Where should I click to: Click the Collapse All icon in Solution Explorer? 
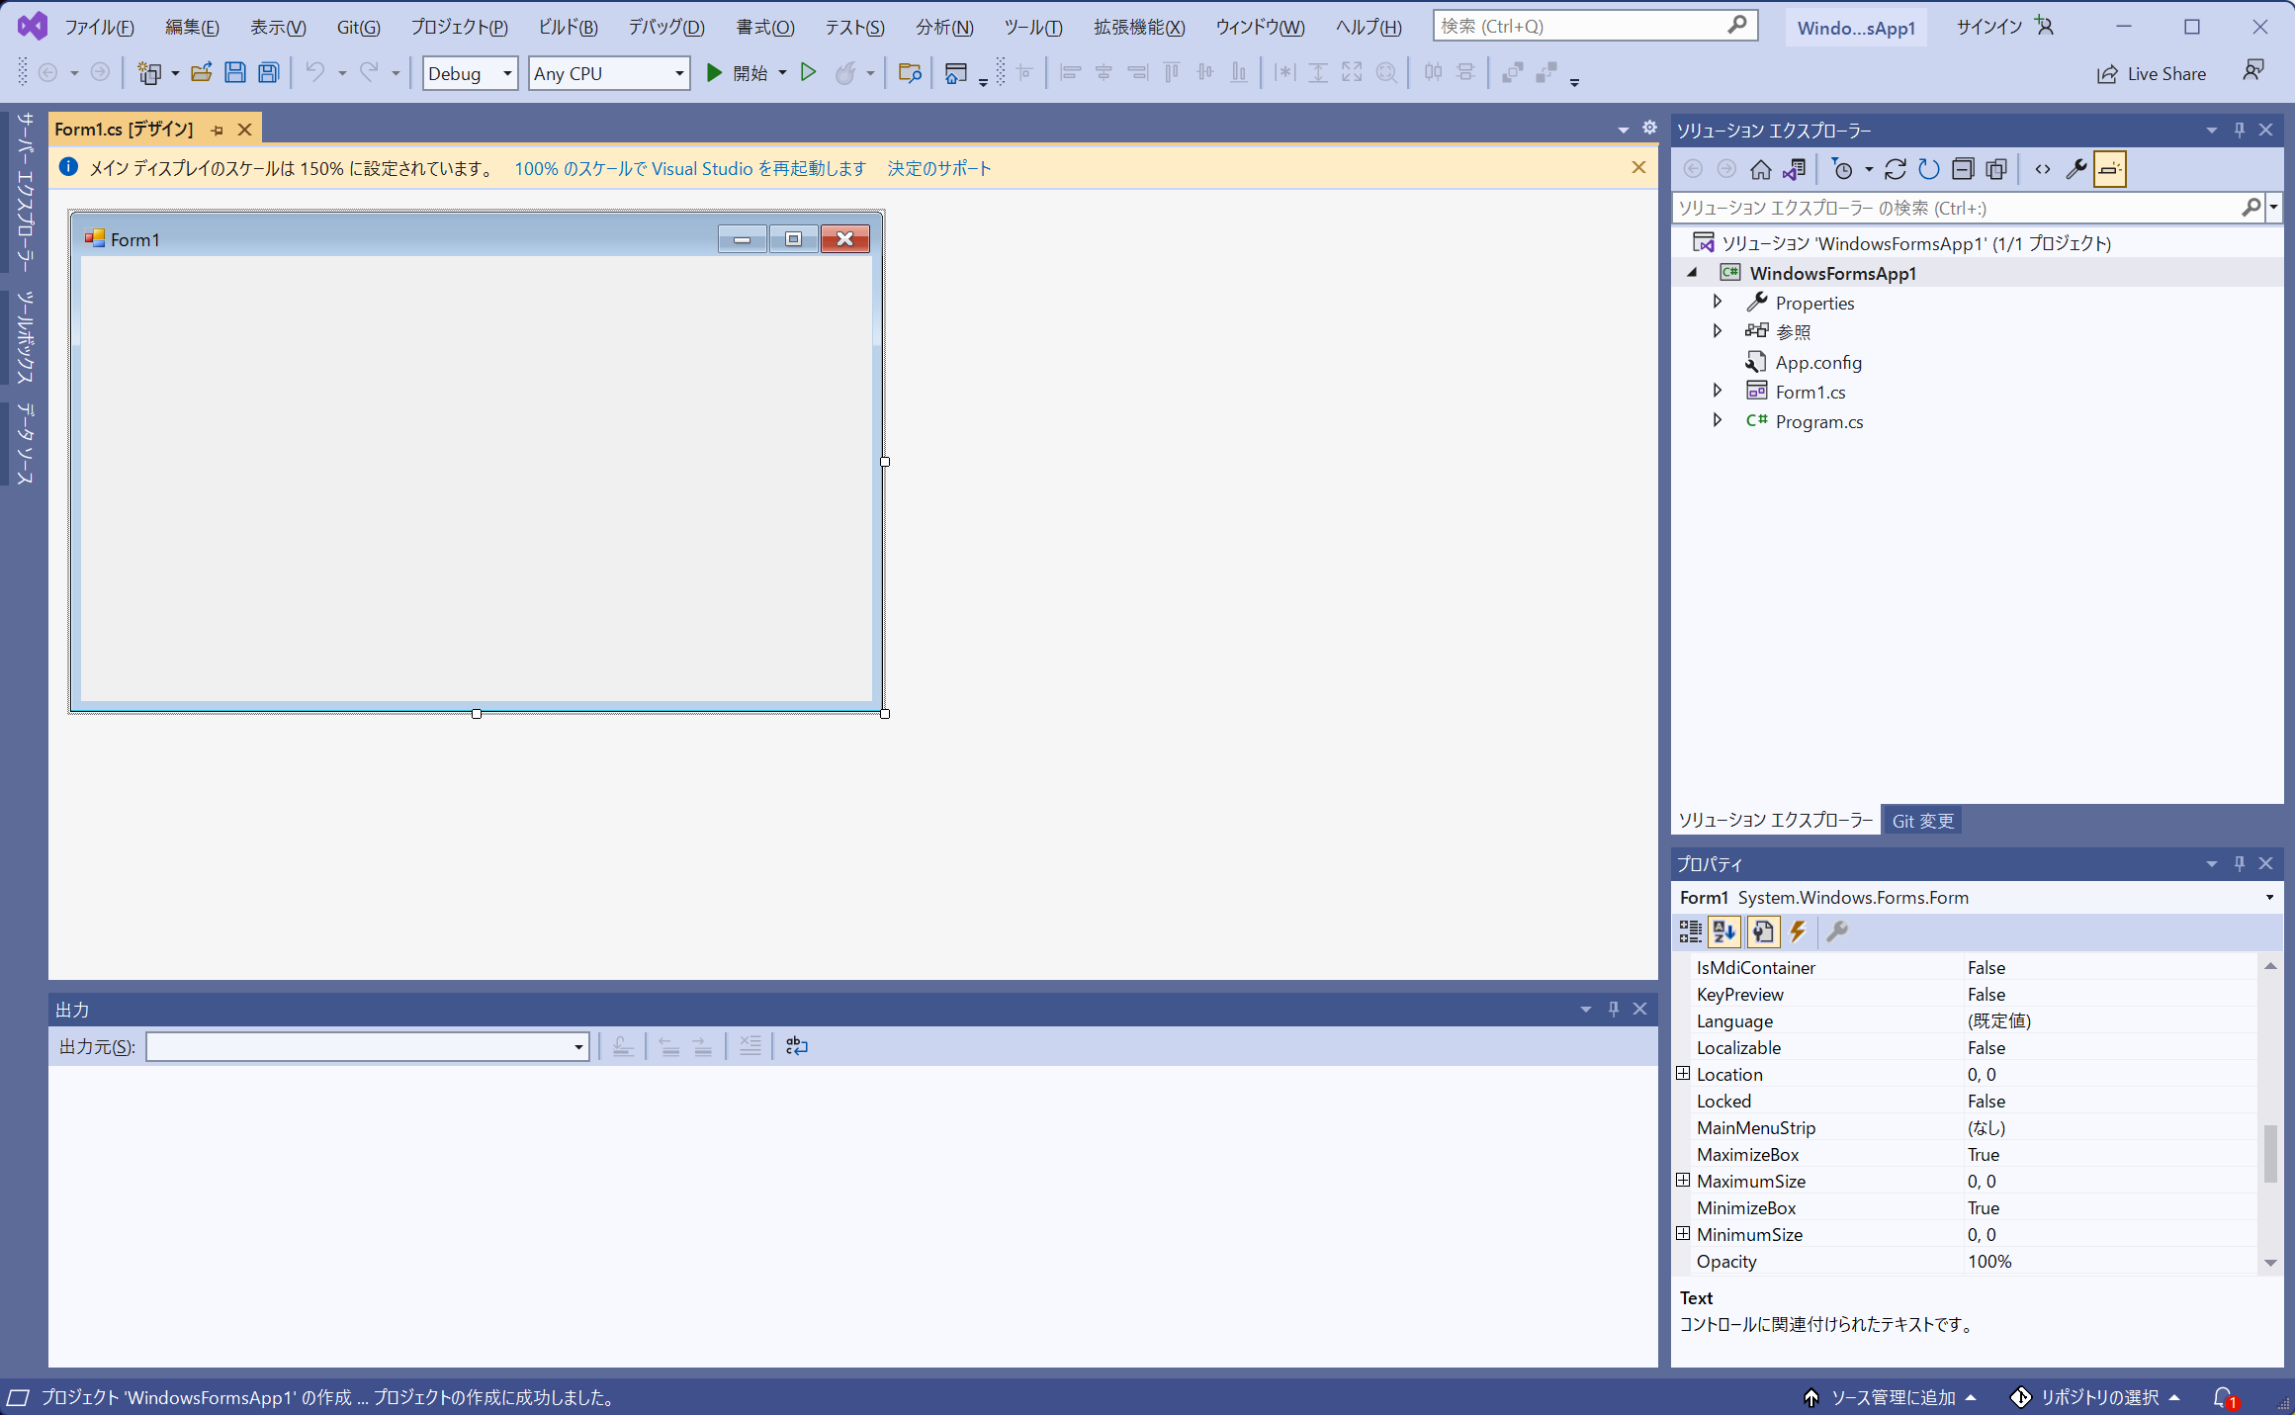(1963, 169)
